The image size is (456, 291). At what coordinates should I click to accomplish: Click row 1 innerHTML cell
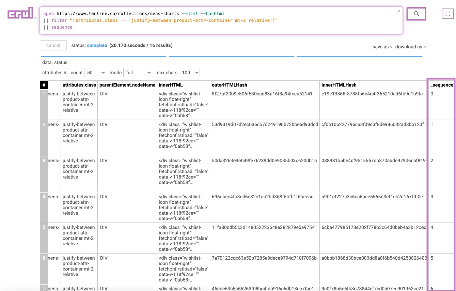click(x=183, y=105)
